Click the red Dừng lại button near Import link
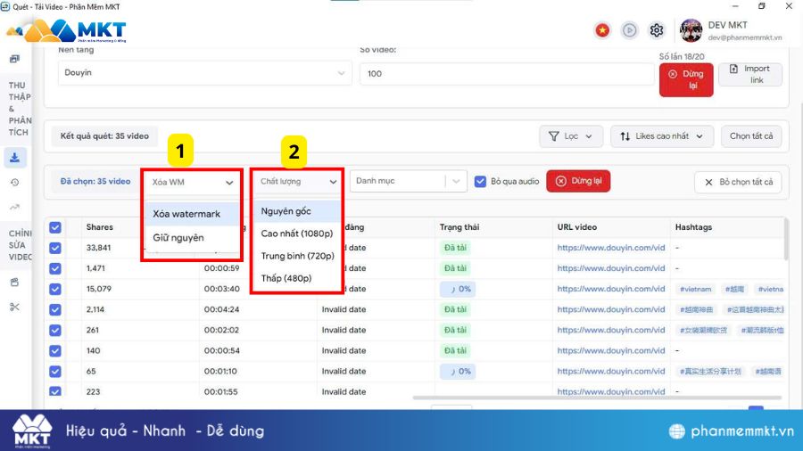 point(686,79)
